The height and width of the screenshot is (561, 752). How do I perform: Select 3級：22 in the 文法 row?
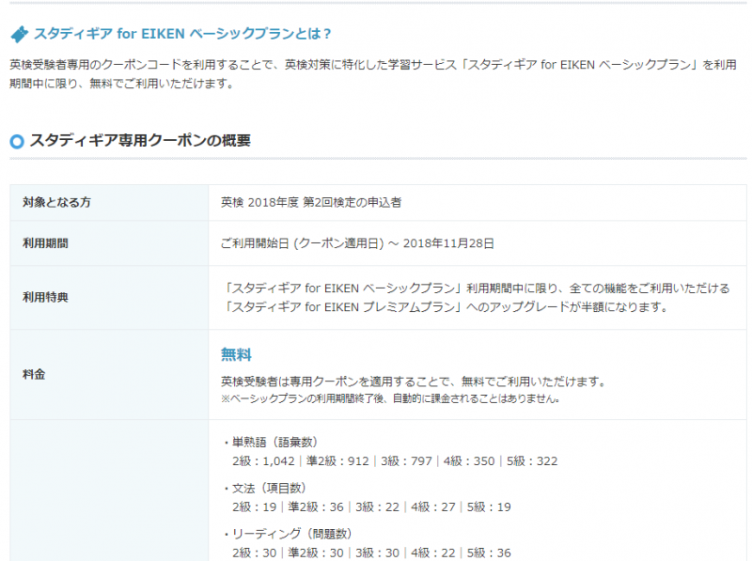click(x=377, y=507)
